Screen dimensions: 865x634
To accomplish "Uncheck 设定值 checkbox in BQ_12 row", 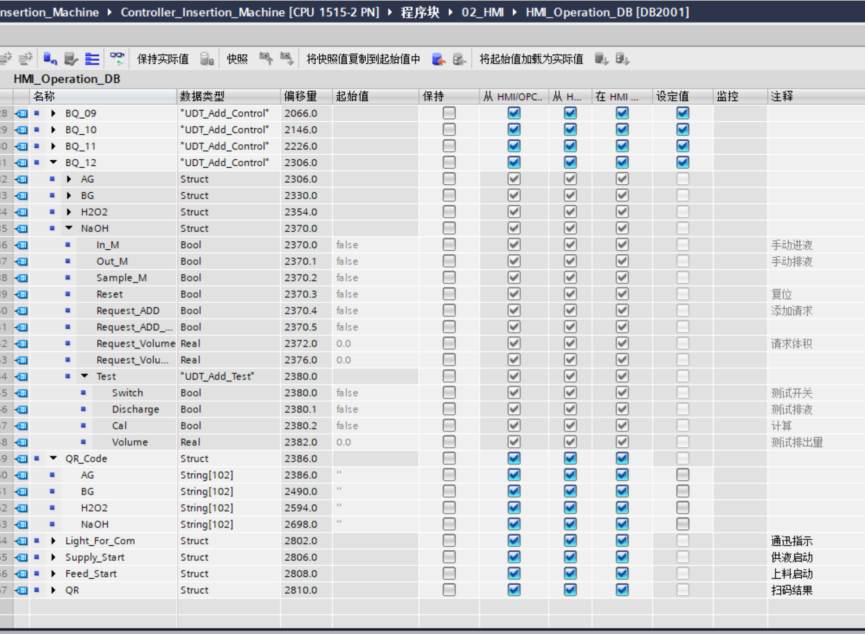I will (x=683, y=162).
